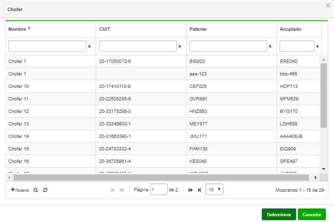Select the Chofer 16 row

click(x=163, y=161)
